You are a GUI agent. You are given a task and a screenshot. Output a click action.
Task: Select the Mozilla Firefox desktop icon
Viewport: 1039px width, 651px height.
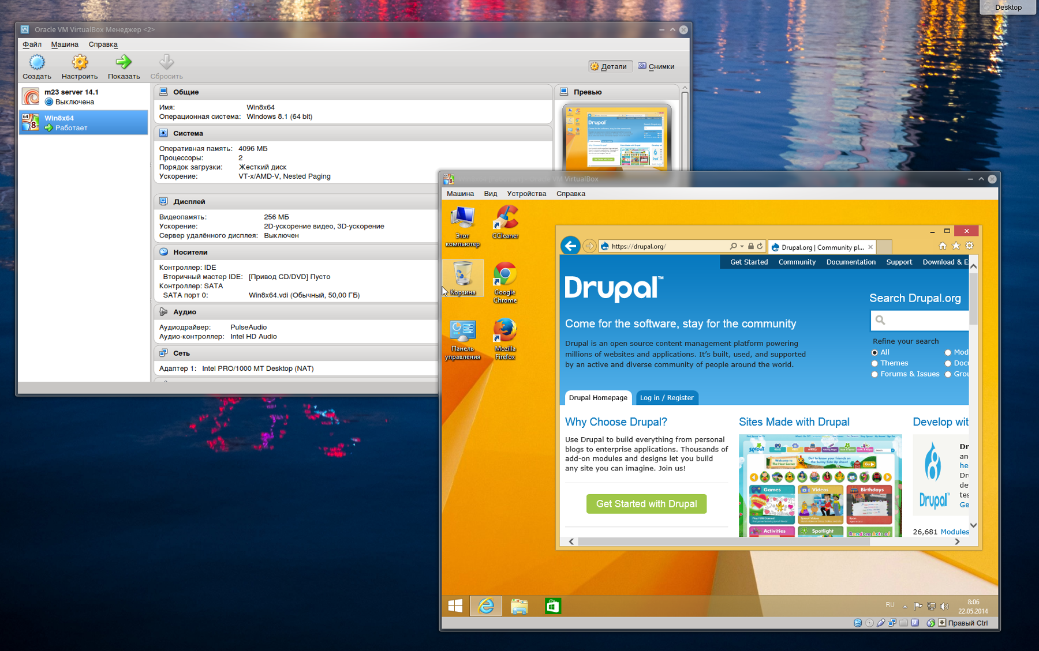[x=505, y=333]
